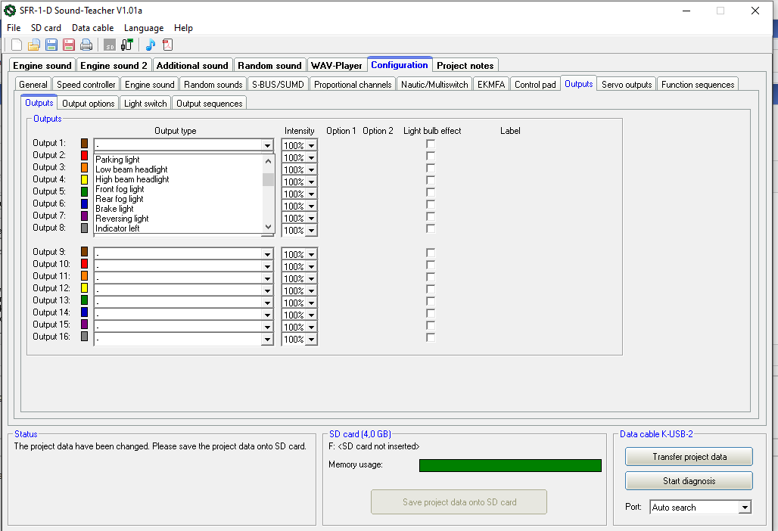This screenshot has height=531, width=778.
Task: Enable light bulb effect for Output 1
Action: [x=431, y=144]
